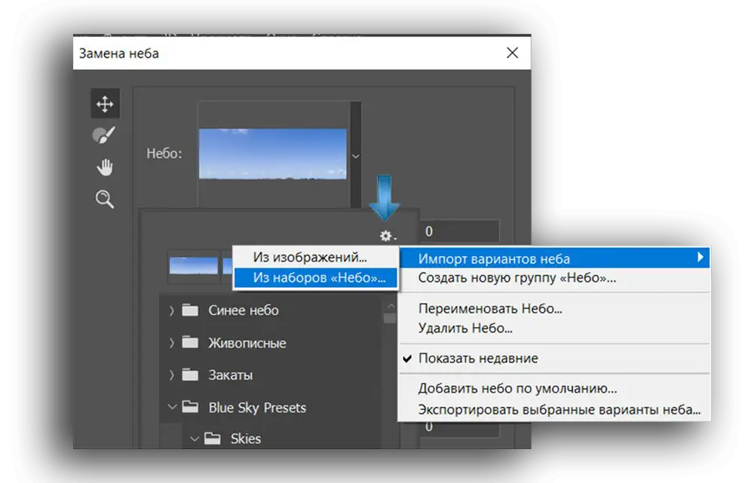The width and height of the screenshot is (754, 483).
Task: Select Удалить Небо… entry
Action: coord(555,329)
